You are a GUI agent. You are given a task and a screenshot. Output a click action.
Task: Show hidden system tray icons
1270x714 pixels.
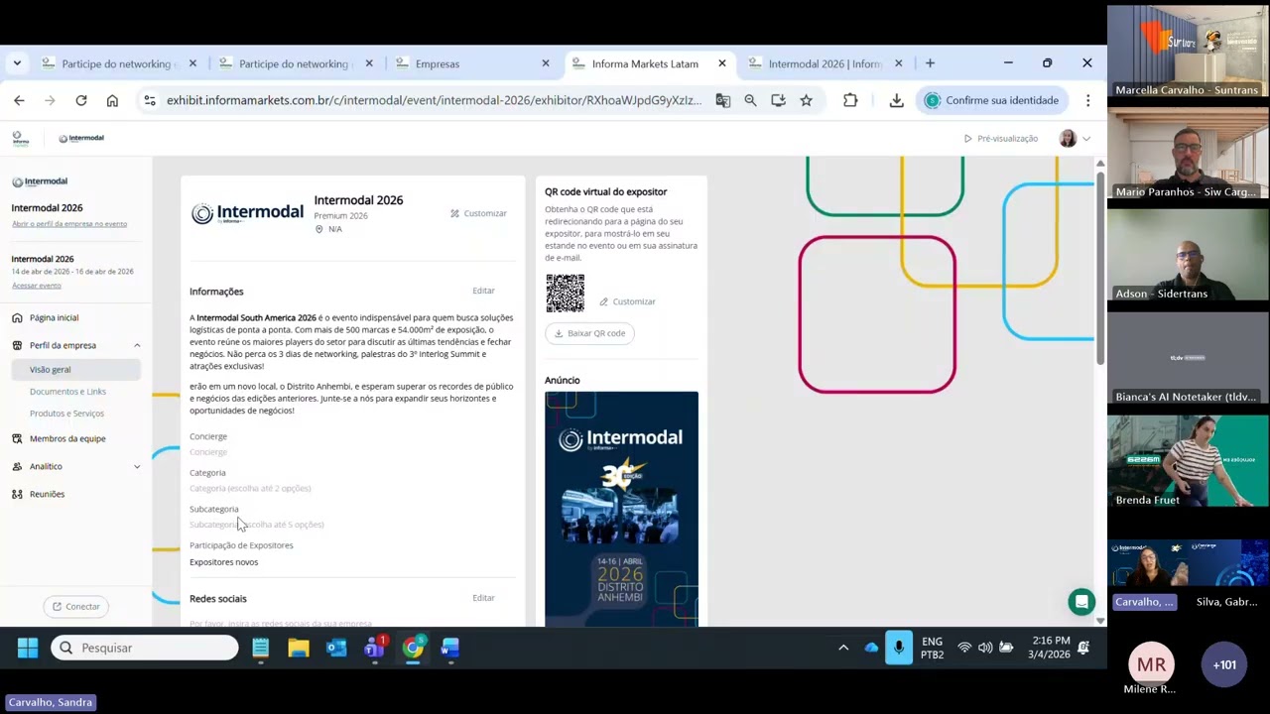pos(843,648)
